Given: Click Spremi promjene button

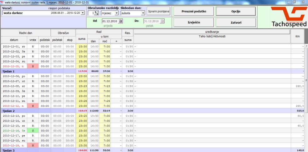Looking at the screenshot, I should pyautogui.click(x=158, y=11).
